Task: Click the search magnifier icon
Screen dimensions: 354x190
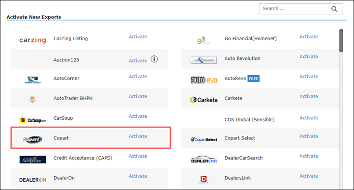Action: pyautogui.click(x=334, y=9)
